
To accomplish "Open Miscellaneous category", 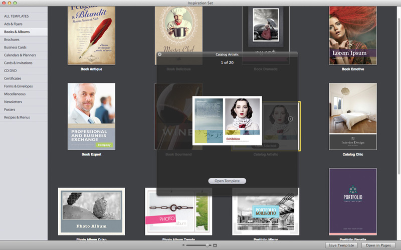I will point(24,94).
